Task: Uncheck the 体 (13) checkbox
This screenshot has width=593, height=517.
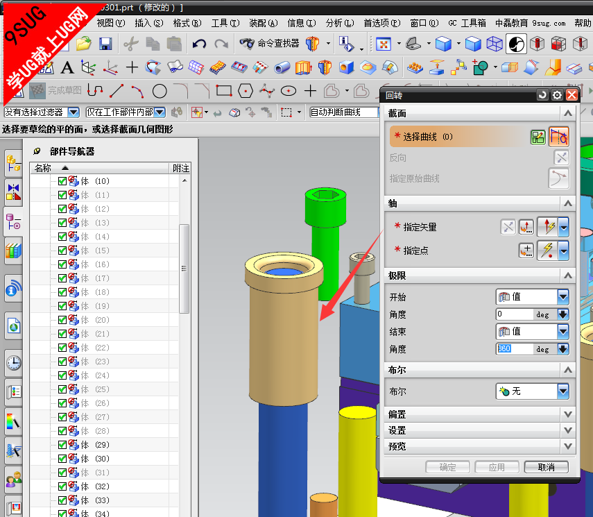Action: click(x=62, y=223)
